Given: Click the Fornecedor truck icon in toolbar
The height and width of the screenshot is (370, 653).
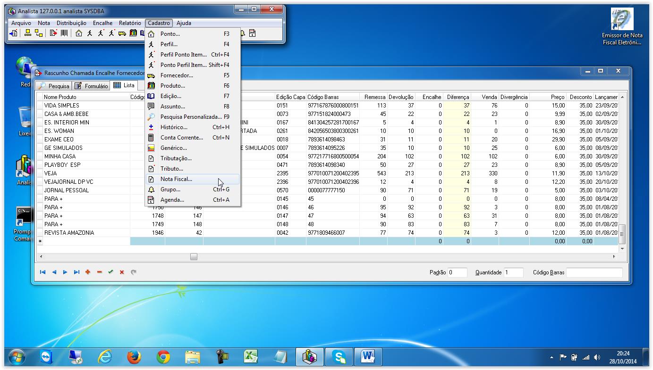Looking at the screenshot, I should point(122,33).
